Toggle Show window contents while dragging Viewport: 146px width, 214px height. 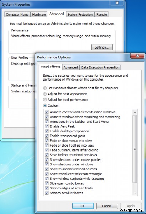[x=47, y=179]
